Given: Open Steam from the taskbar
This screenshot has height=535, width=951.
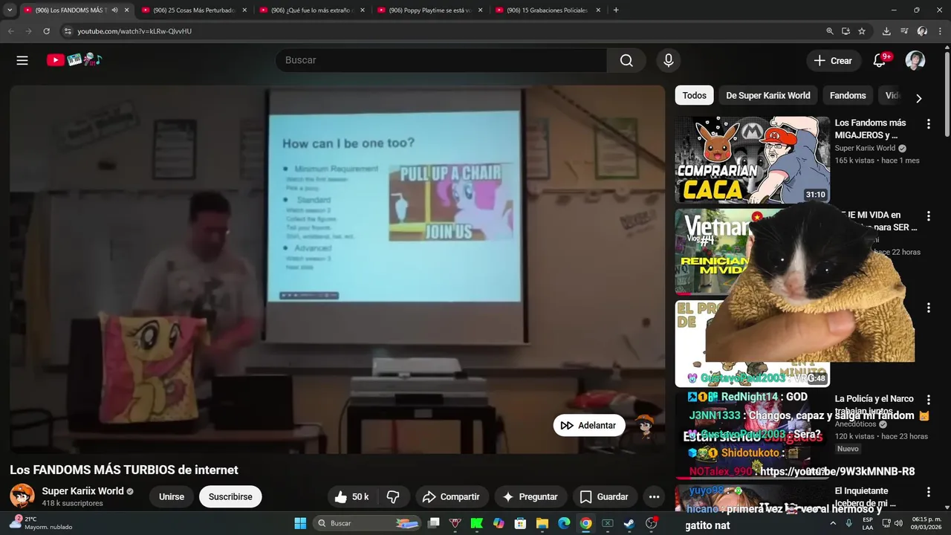Looking at the screenshot, I should [x=629, y=523].
